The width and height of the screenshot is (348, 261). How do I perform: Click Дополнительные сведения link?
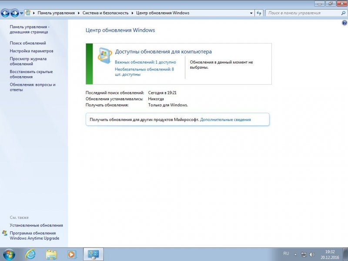pyautogui.click(x=225, y=120)
